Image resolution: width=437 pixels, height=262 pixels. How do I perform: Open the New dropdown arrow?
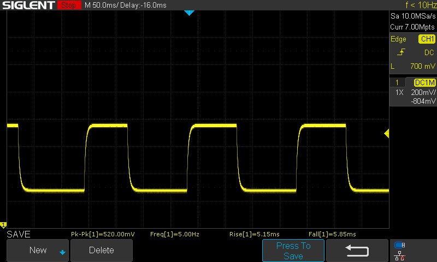62,253
